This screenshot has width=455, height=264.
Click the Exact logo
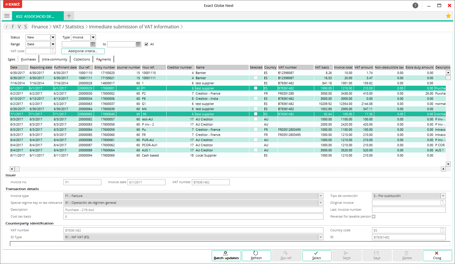click(13, 4)
